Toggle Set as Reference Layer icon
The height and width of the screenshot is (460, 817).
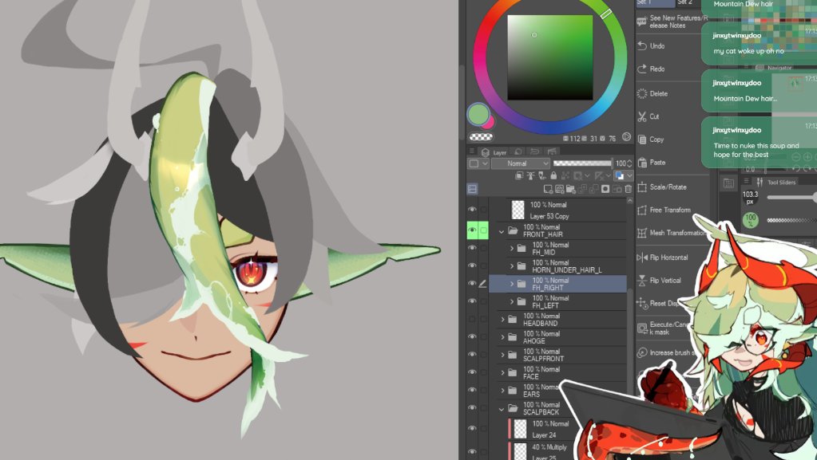pos(530,176)
